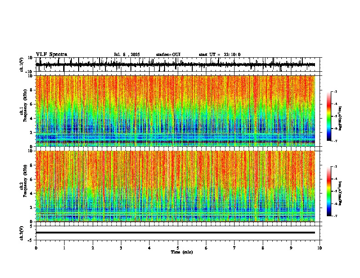The height and width of the screenshot is (278, 360).
Task: Click the "-3" label on ch.2 colorbar
Action: coord(335,167)
